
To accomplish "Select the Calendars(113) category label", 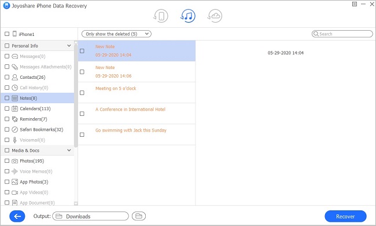I will point(35,108).
